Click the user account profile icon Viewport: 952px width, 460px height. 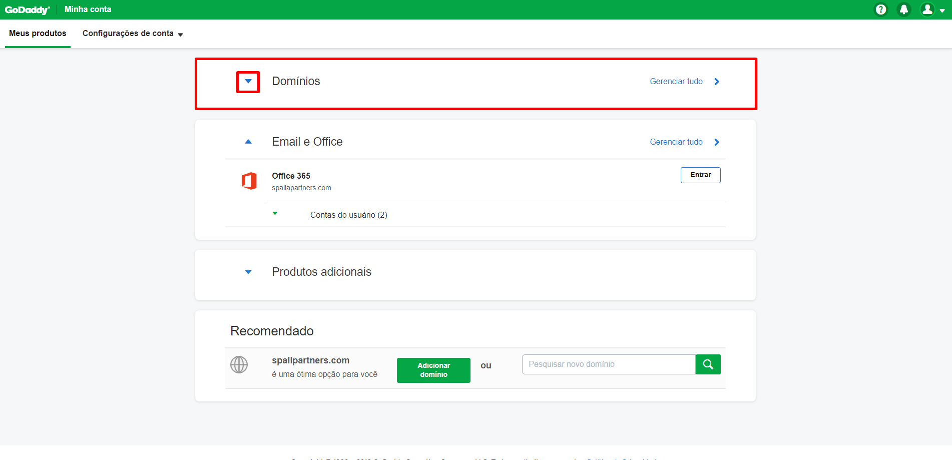coord(927,10)
